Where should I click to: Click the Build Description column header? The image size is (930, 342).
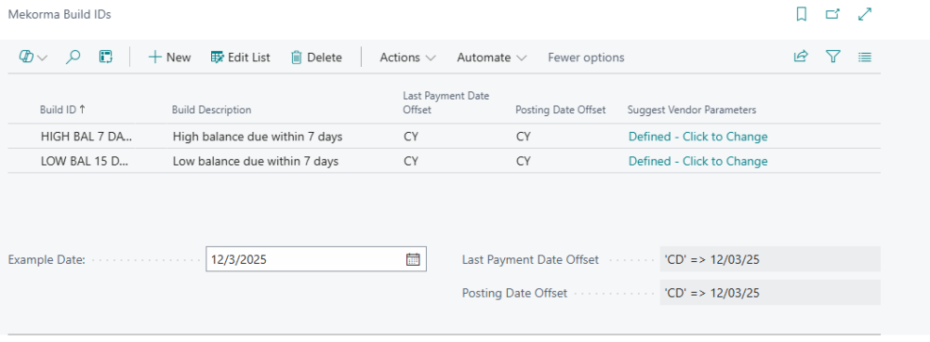211,110
